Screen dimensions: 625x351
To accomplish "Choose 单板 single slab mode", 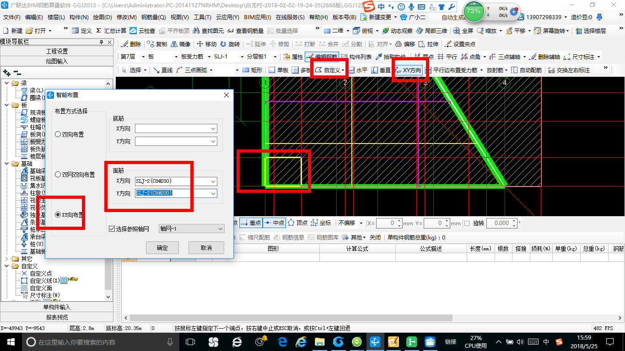I will pyautogui.click(x=278, y=70).
